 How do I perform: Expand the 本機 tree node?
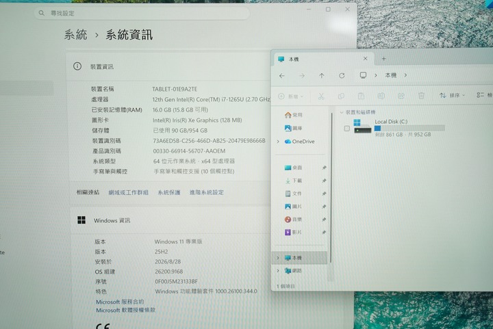277,258
